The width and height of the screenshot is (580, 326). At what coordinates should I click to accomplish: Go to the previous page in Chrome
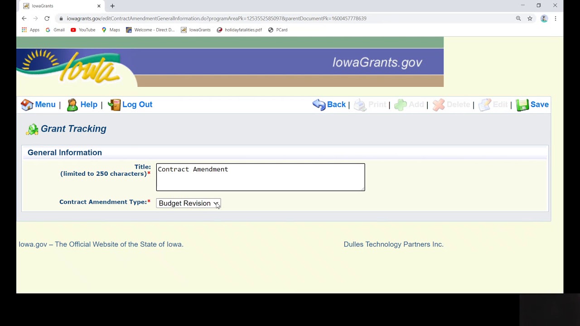click(24, 19)
